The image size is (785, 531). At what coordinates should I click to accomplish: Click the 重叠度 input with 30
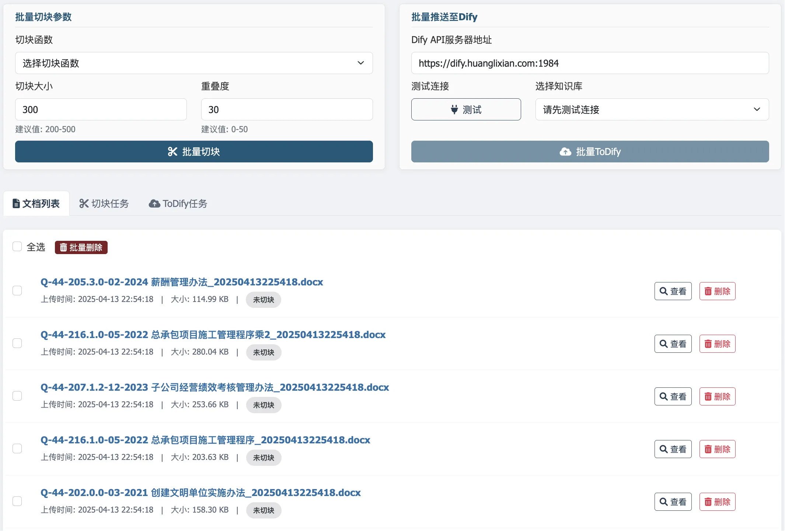[x=287, y=109]
